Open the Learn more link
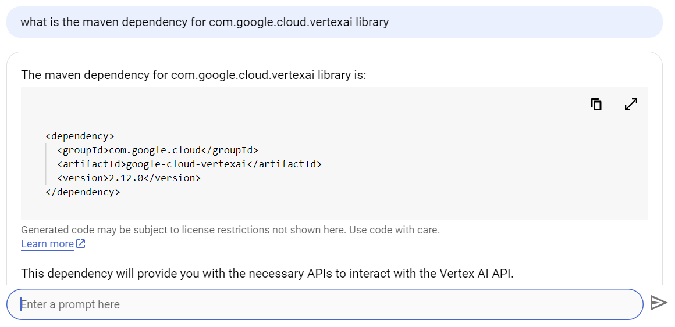This screenshot has height=327, width=675. click(x=47, y=244)
